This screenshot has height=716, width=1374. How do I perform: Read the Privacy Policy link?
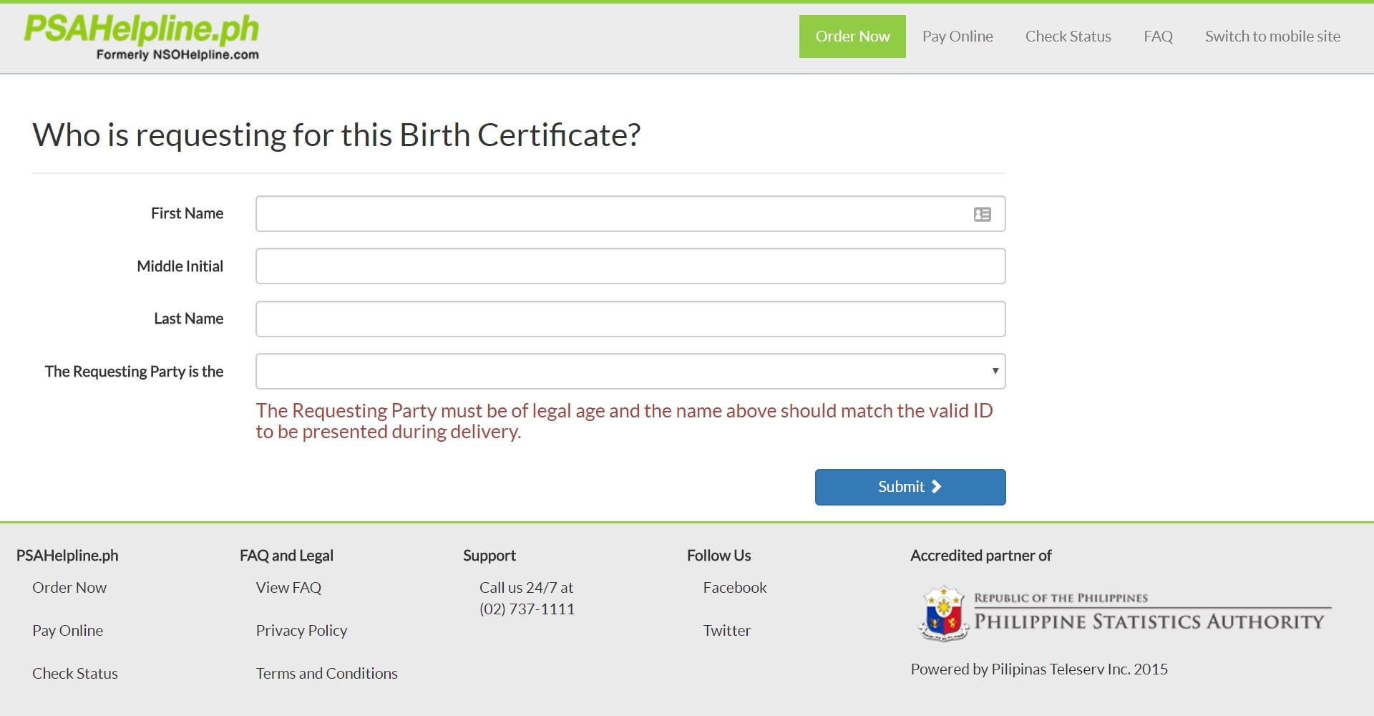[301, 631]
